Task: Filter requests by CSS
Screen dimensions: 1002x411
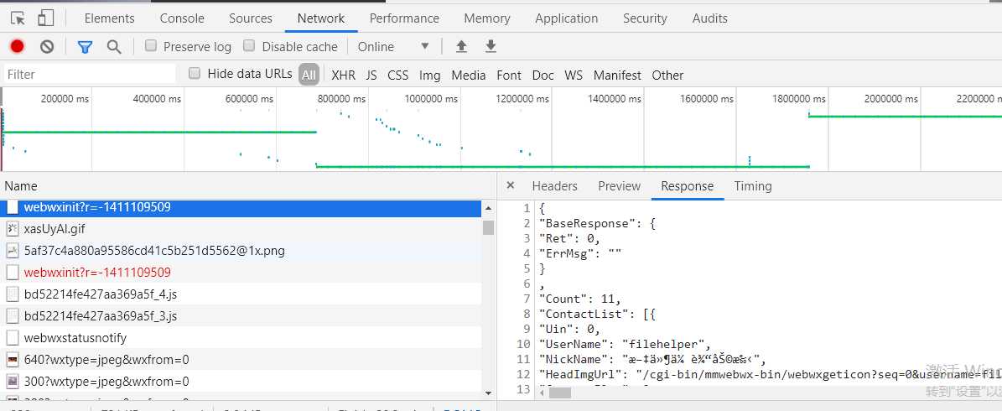Action: [x=397, y=75]
